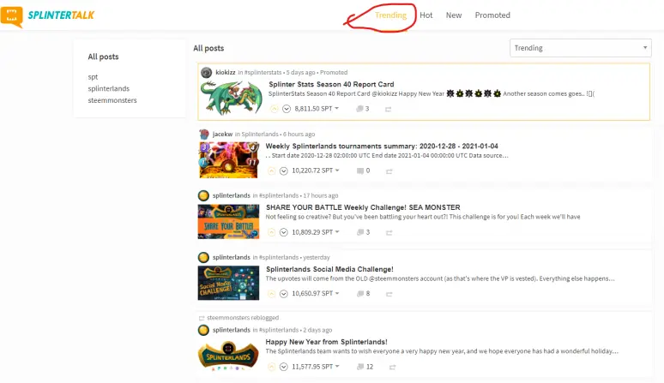Viewport: 664px width, 383px height.
Task: Open Splinter Stats Season 40 Report Card title
Action: pos(331,84)
